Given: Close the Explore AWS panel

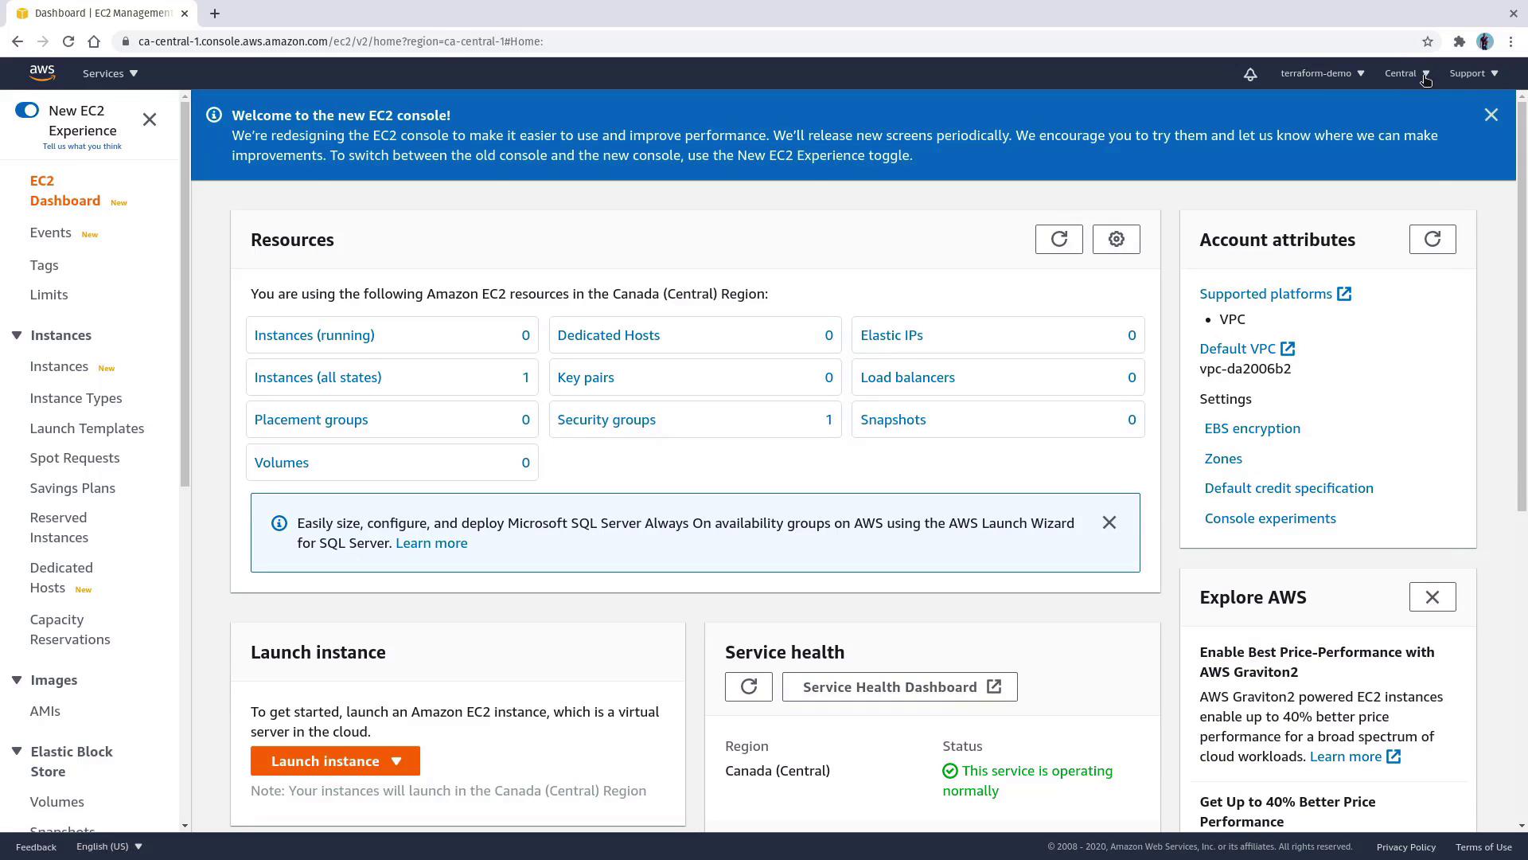Looking at the screenshot, I should (1432, 597).
